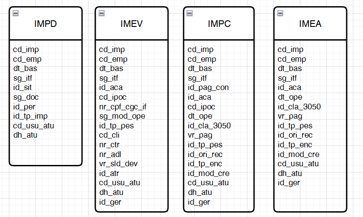The image size is (363, 217).
Task: Select nr_ctr field in IMEV table
Action: (109, 145)
